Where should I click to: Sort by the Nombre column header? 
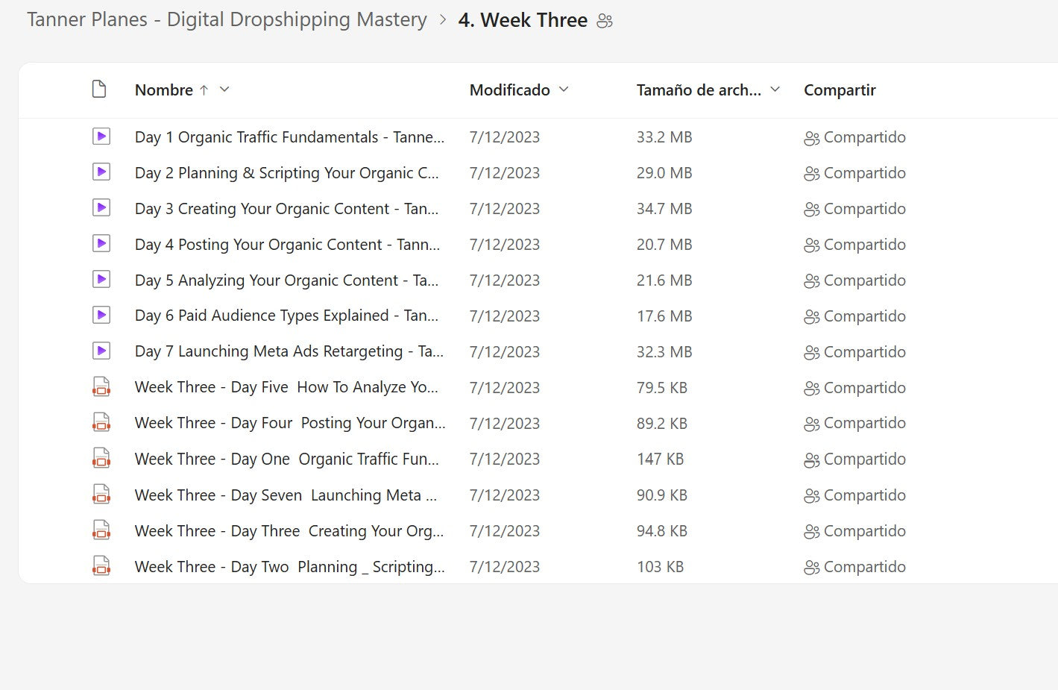pos(164,90)
